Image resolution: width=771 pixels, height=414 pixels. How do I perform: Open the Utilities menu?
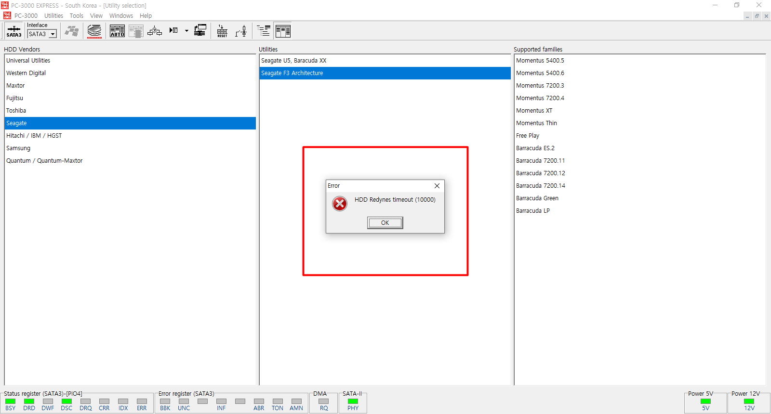[x=53, y=15]
